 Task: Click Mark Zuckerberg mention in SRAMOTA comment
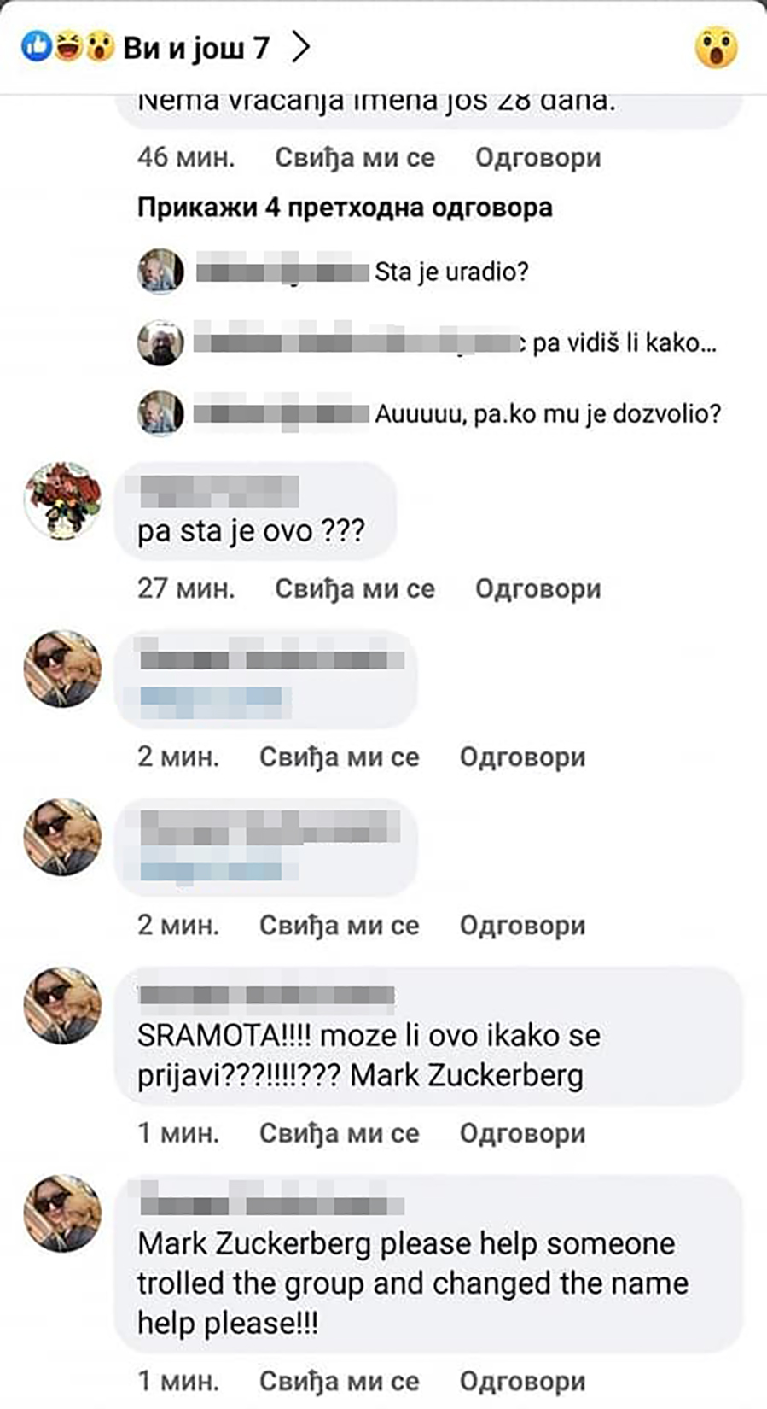pos(467,1076)
